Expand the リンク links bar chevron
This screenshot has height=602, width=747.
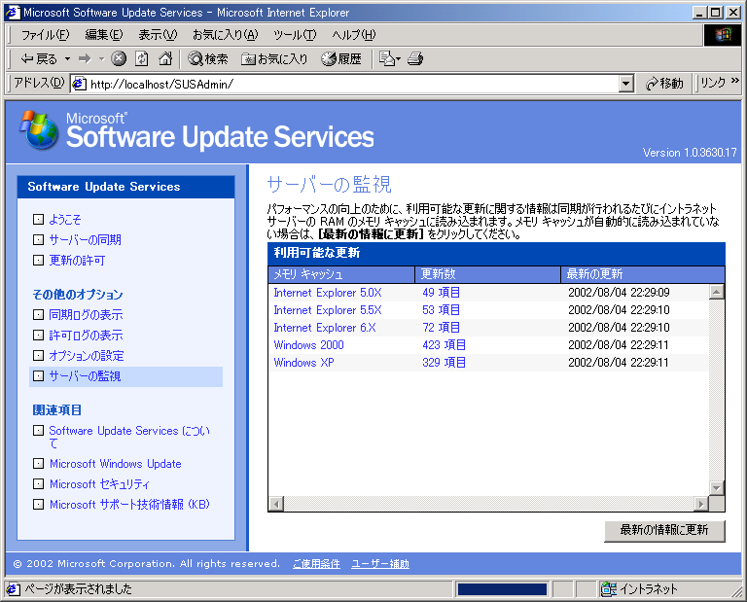tap(735, 81)
